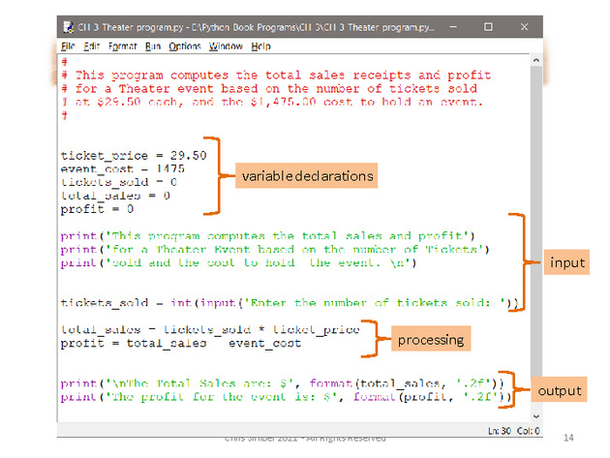Click the 'tickets_sold = 0' line
This screenshot has height=458, width=610.
(x=119, y=182)
